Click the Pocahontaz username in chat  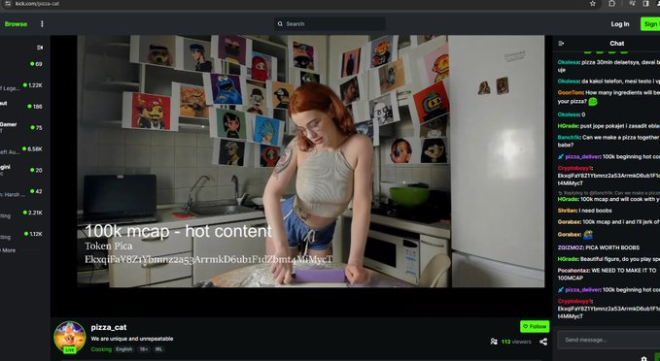pyautogui.click(x=573, y=270)
